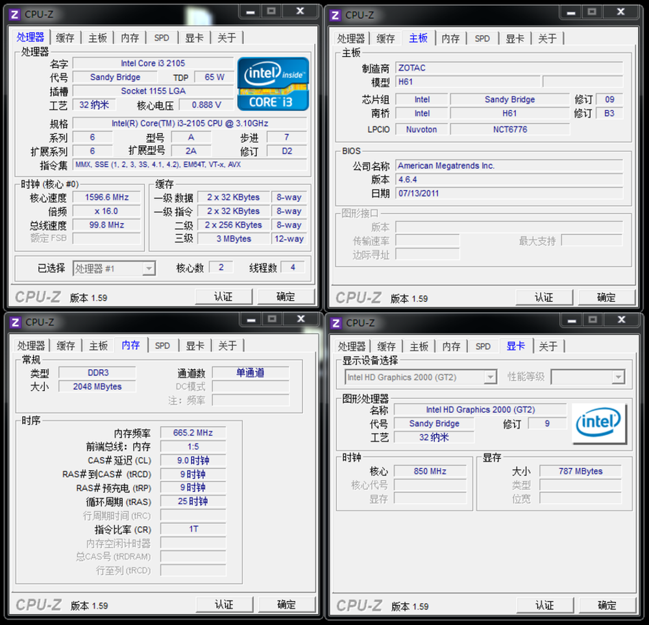Click 认证 in the mainboard window
Screen dimensions: 649x625
click(544, 298)
